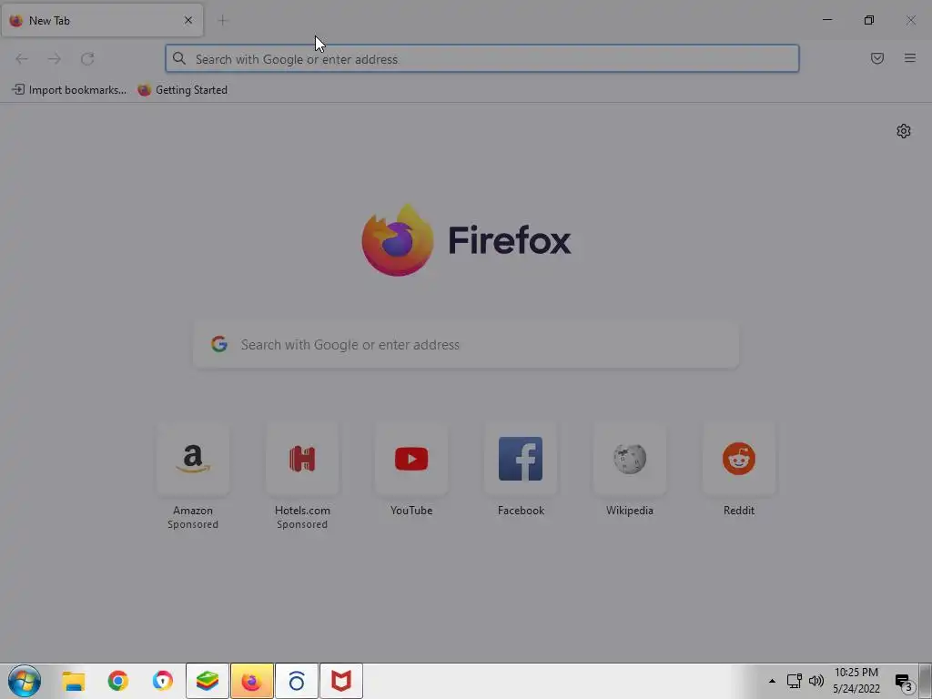This screenshot has height=699, width=932.
Task: Restore down the Firefox window
Action: [x=869, y=20]
